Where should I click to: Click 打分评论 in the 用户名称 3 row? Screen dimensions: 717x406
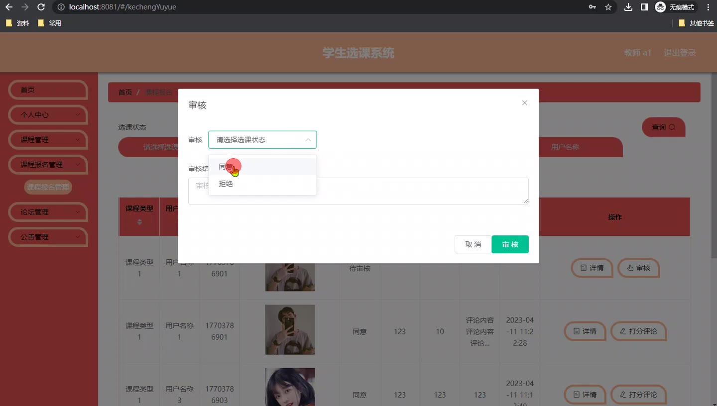point(638,395)
